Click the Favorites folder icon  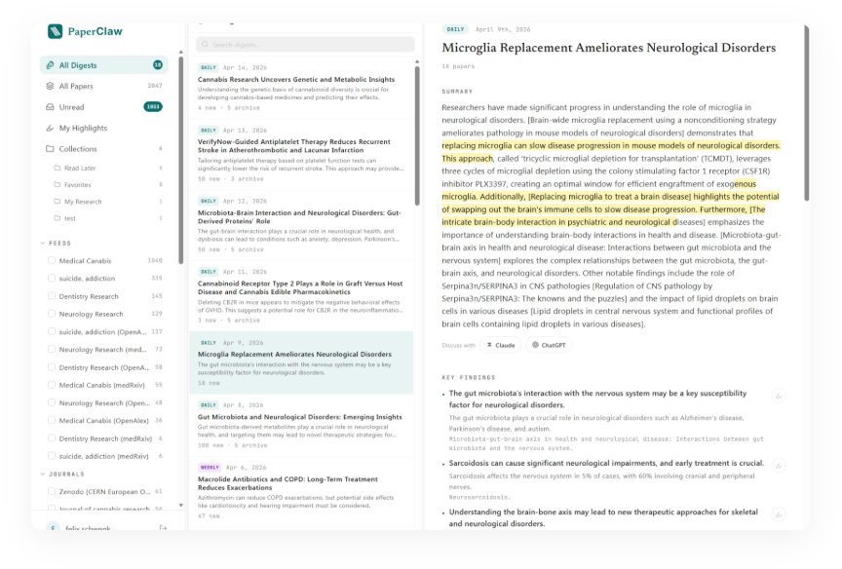pyautogui.click(x=57, y=185)
